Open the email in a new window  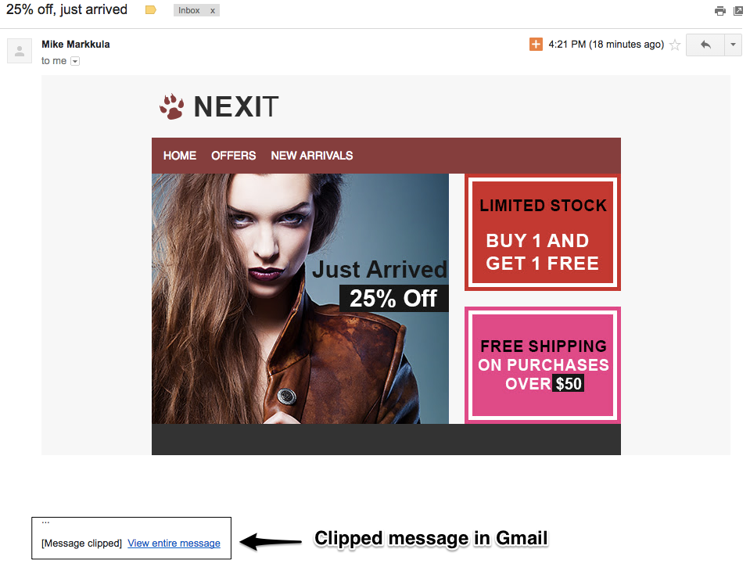pos(738,10)
